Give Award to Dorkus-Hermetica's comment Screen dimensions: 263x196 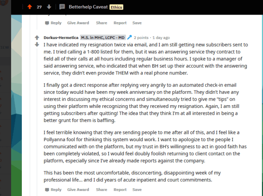pos(78,190)
